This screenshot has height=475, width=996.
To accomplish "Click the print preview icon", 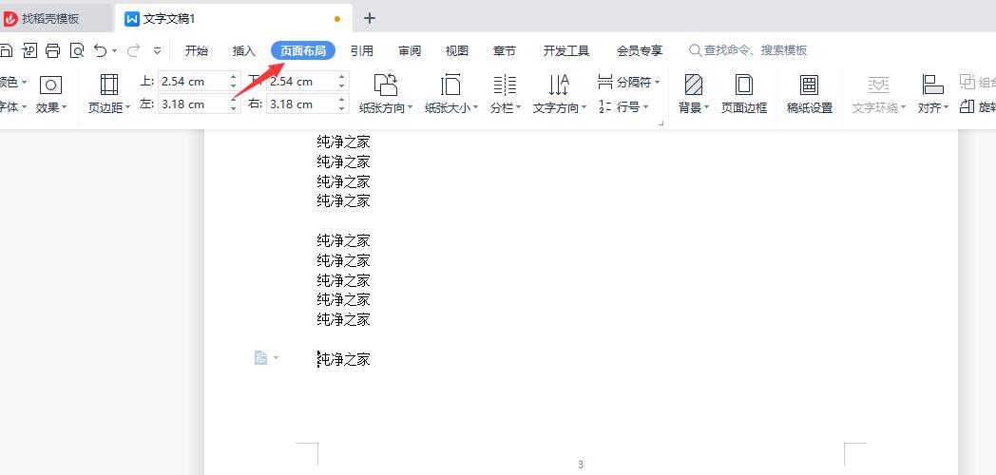I will coord(77,50).
